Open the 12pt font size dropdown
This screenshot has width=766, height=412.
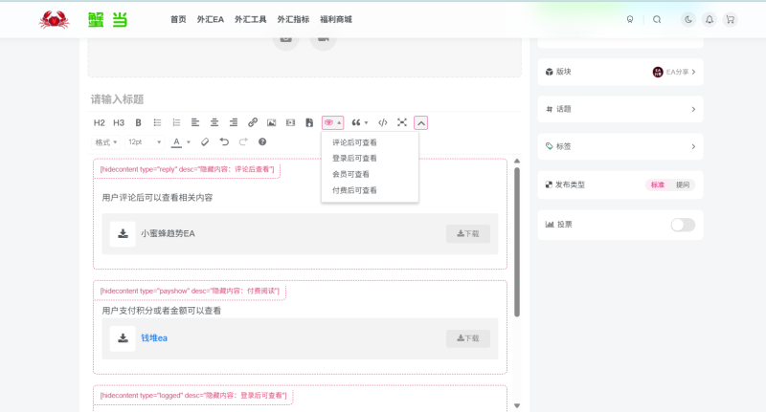[145, 142]
